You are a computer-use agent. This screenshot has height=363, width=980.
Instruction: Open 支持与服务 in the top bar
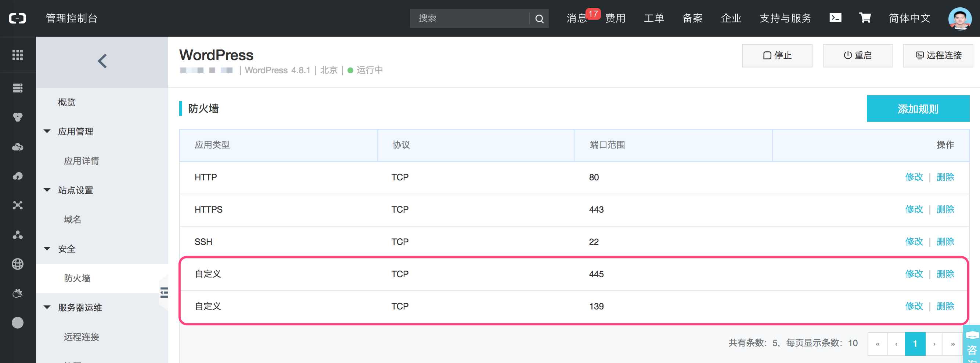(785, 18)
